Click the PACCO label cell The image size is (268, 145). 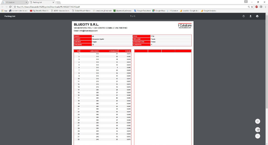click(x=83, y=36)
